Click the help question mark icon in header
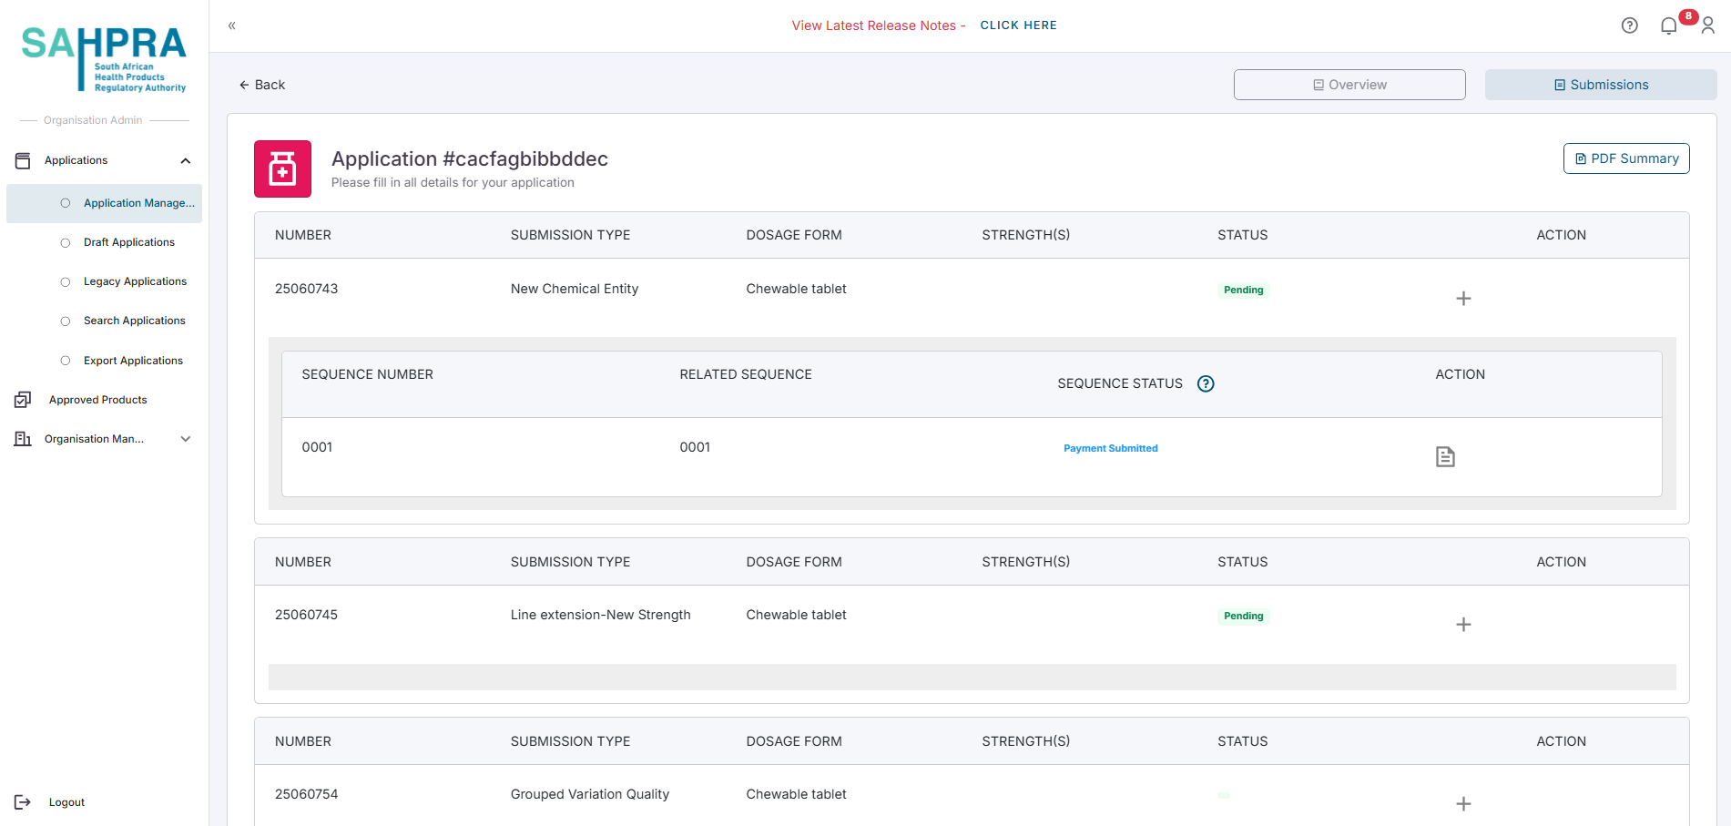Image resolution: width=1731 pixels, height=826 pixels. pyautogui.click(x=1629, y=25)
